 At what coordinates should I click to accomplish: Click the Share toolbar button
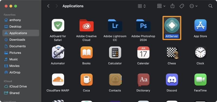coord(172,6)
